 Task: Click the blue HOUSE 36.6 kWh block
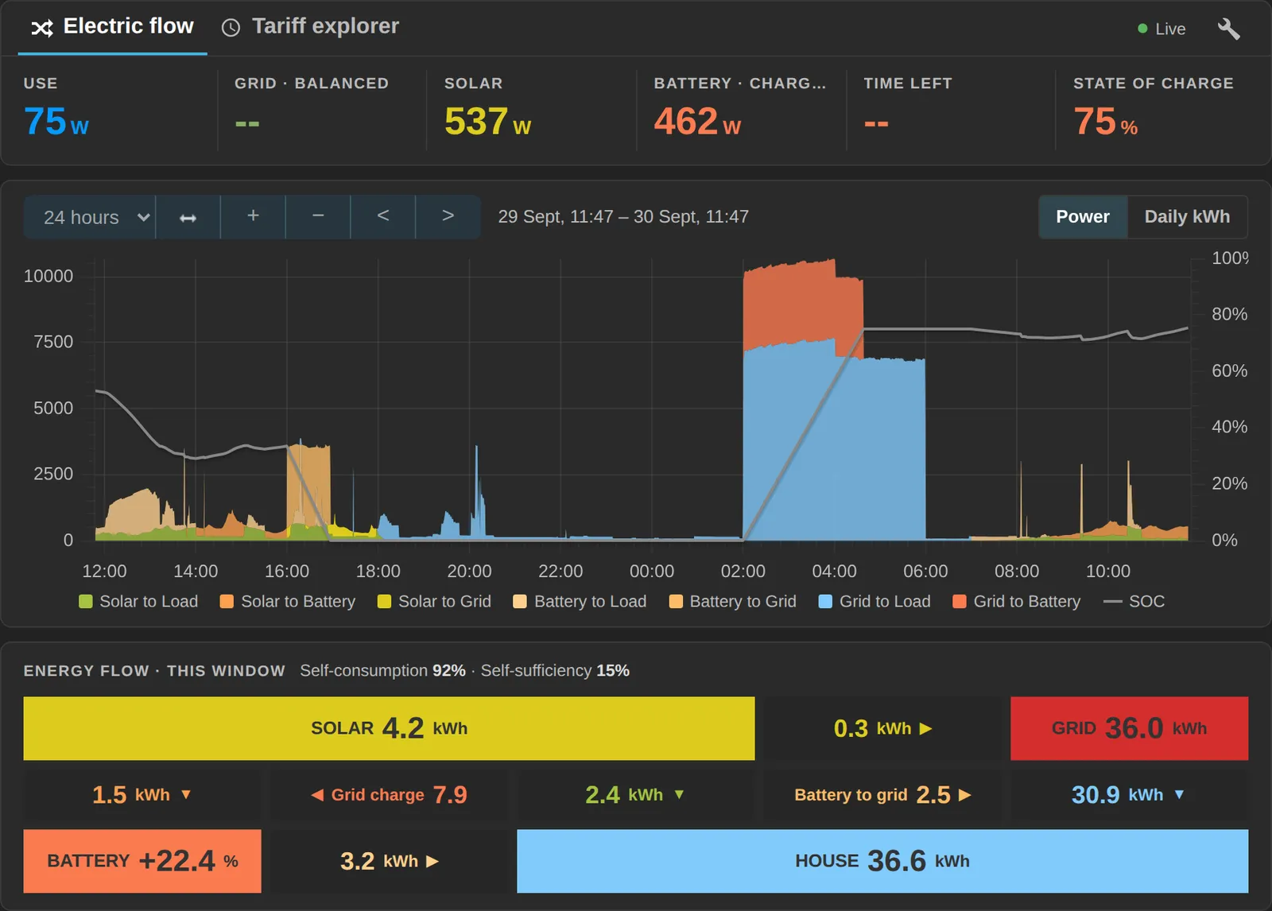coord(882,861)
